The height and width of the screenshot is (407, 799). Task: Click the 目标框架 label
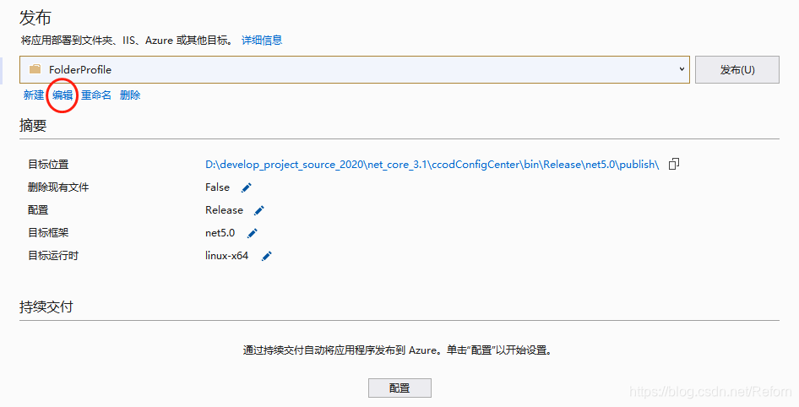tap(48, 233)
